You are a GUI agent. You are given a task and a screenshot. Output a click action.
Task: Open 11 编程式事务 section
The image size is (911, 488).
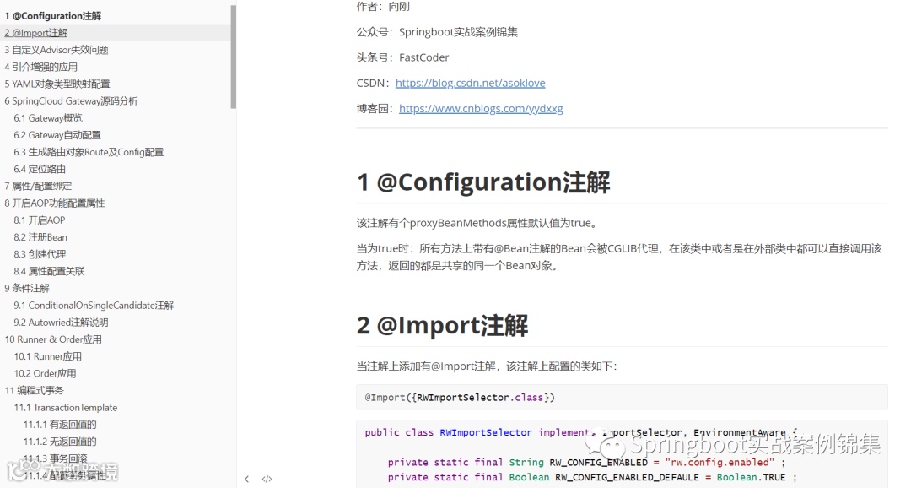(35, 390)
